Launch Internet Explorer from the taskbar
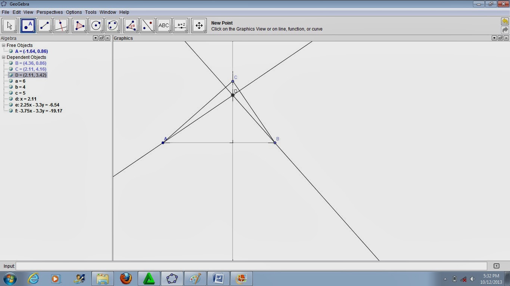 [x=33, y=278]
